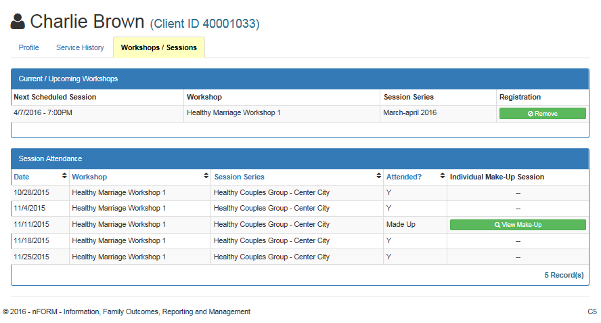Viewport: 601px width, 323px height.
Task: Click the user profile icon beside Charlie Brown
Action: (18, 22)
